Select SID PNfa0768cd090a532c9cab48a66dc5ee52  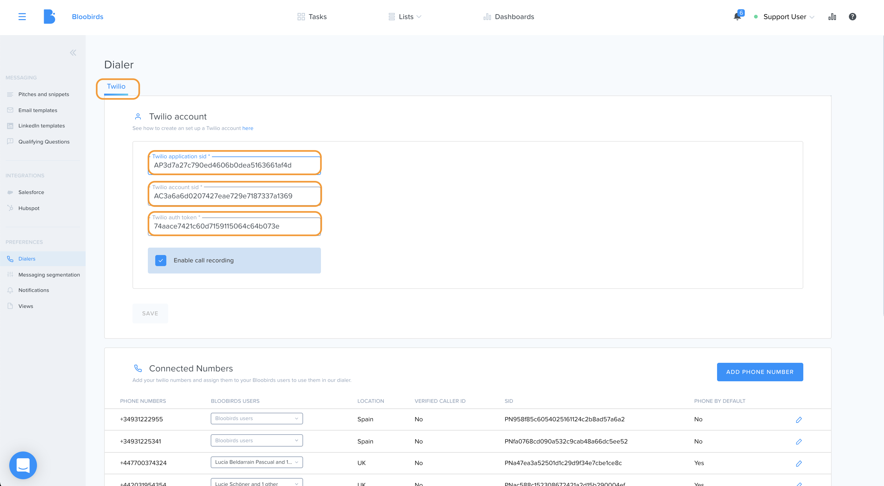pyautogui.click(x=566, y=441)
